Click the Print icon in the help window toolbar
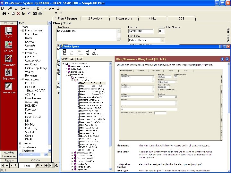This screenshot has height=173, width=231. (x=87, y=52)
